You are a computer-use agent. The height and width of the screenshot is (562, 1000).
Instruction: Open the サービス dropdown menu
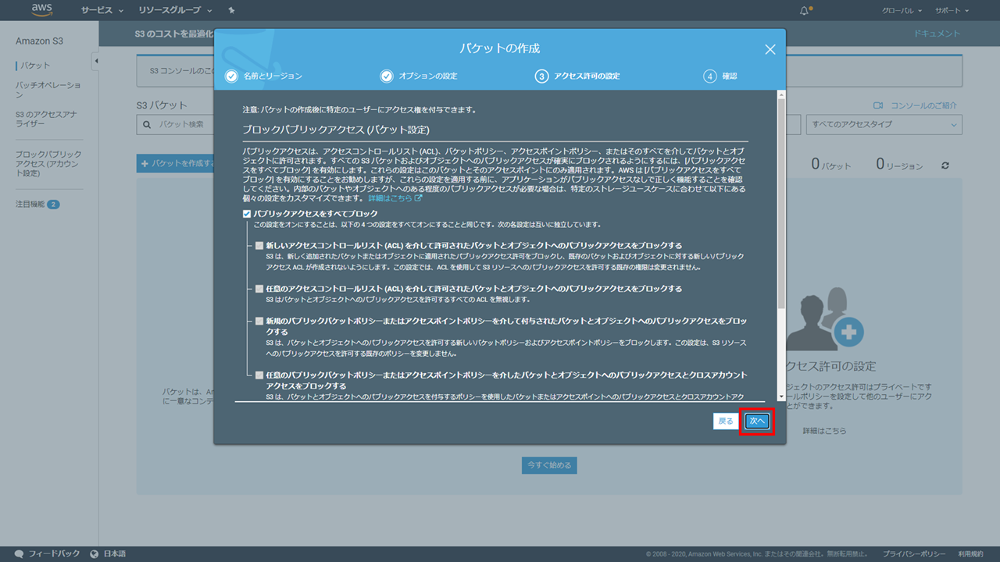[102, 11]
